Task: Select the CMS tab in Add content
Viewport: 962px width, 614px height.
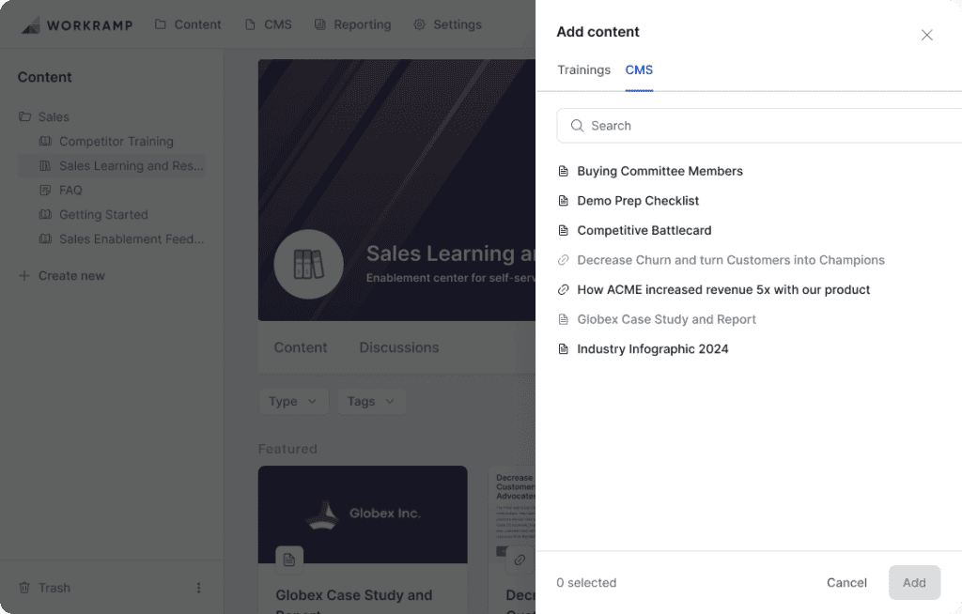Action: tap(639, 69)
